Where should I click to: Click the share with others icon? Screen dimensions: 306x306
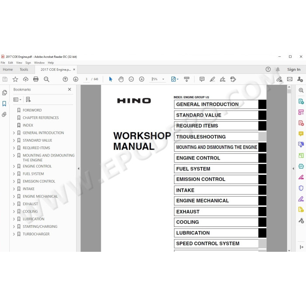click(300, 79)
